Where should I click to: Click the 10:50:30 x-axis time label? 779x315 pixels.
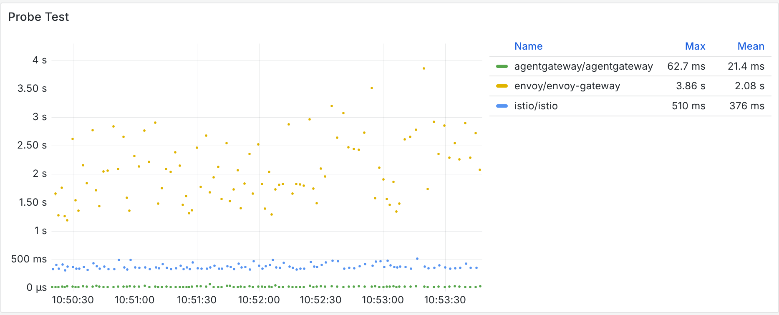coord(73,300)
